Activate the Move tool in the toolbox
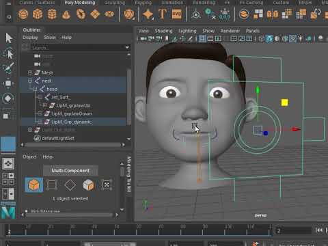 point(8,83)
